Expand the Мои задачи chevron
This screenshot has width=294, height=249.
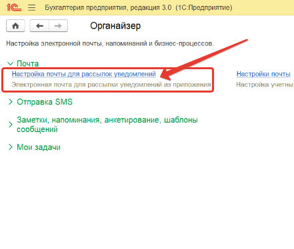(x=10, y=147)
